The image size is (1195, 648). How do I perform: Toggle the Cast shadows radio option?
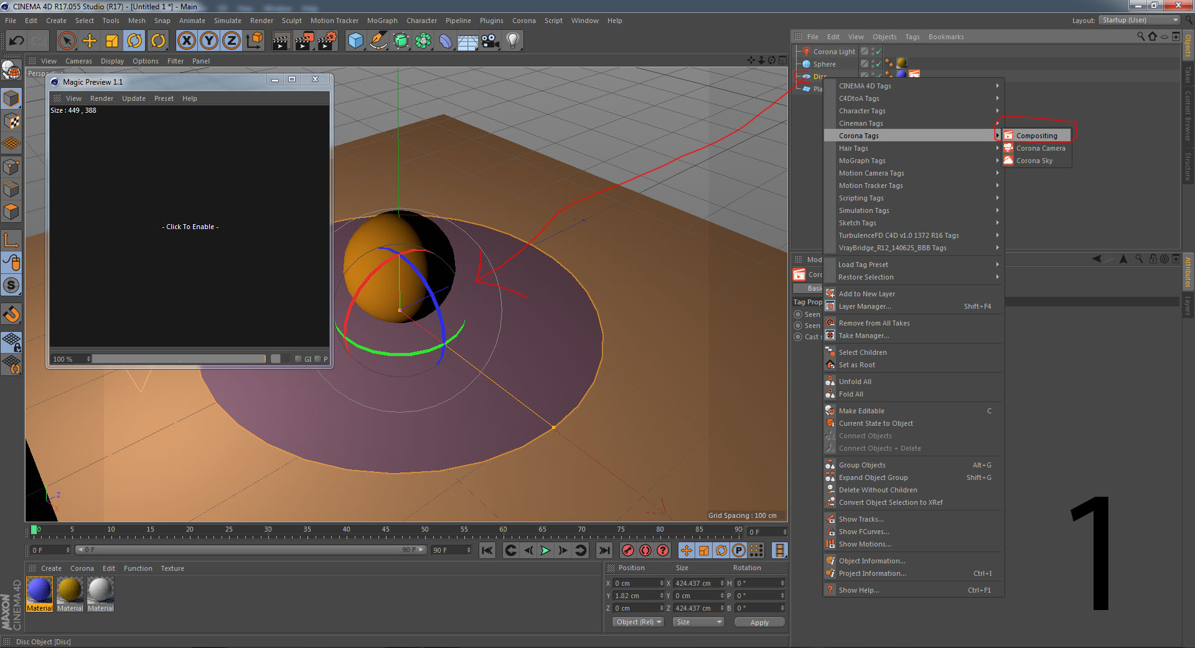tap(798, 337)
